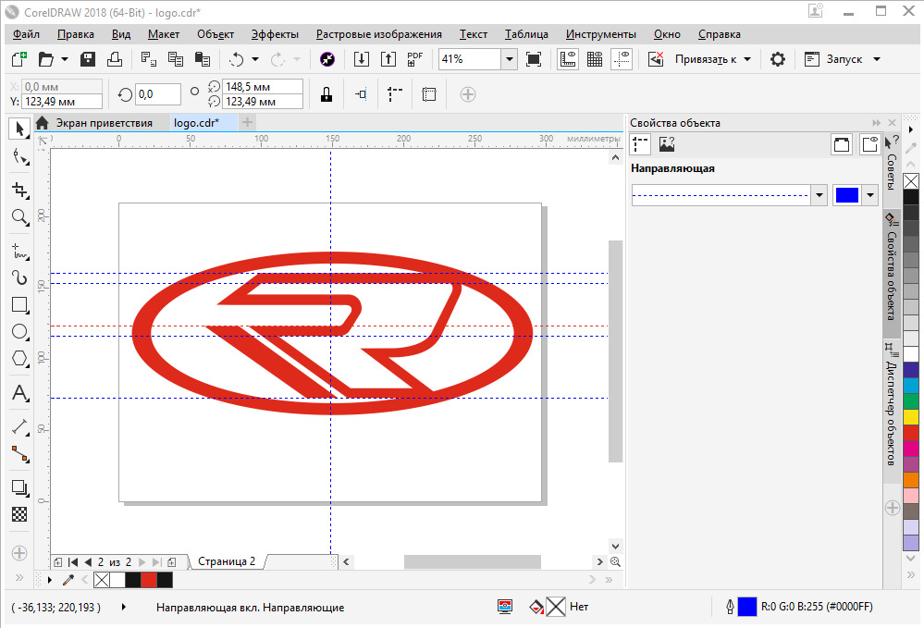Close the Свойства объекта docker

click(893, 122)
